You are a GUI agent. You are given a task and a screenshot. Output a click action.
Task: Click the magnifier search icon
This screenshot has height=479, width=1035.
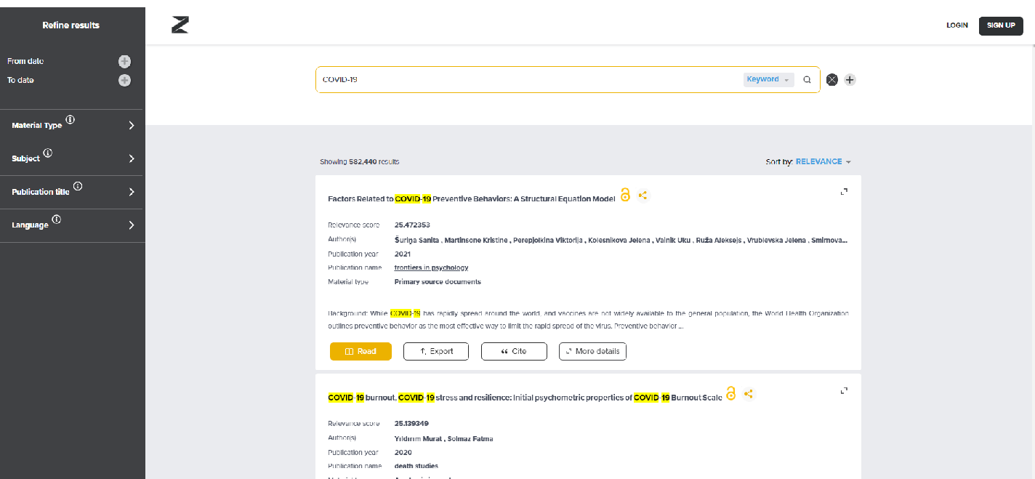[x=807, y=80]
